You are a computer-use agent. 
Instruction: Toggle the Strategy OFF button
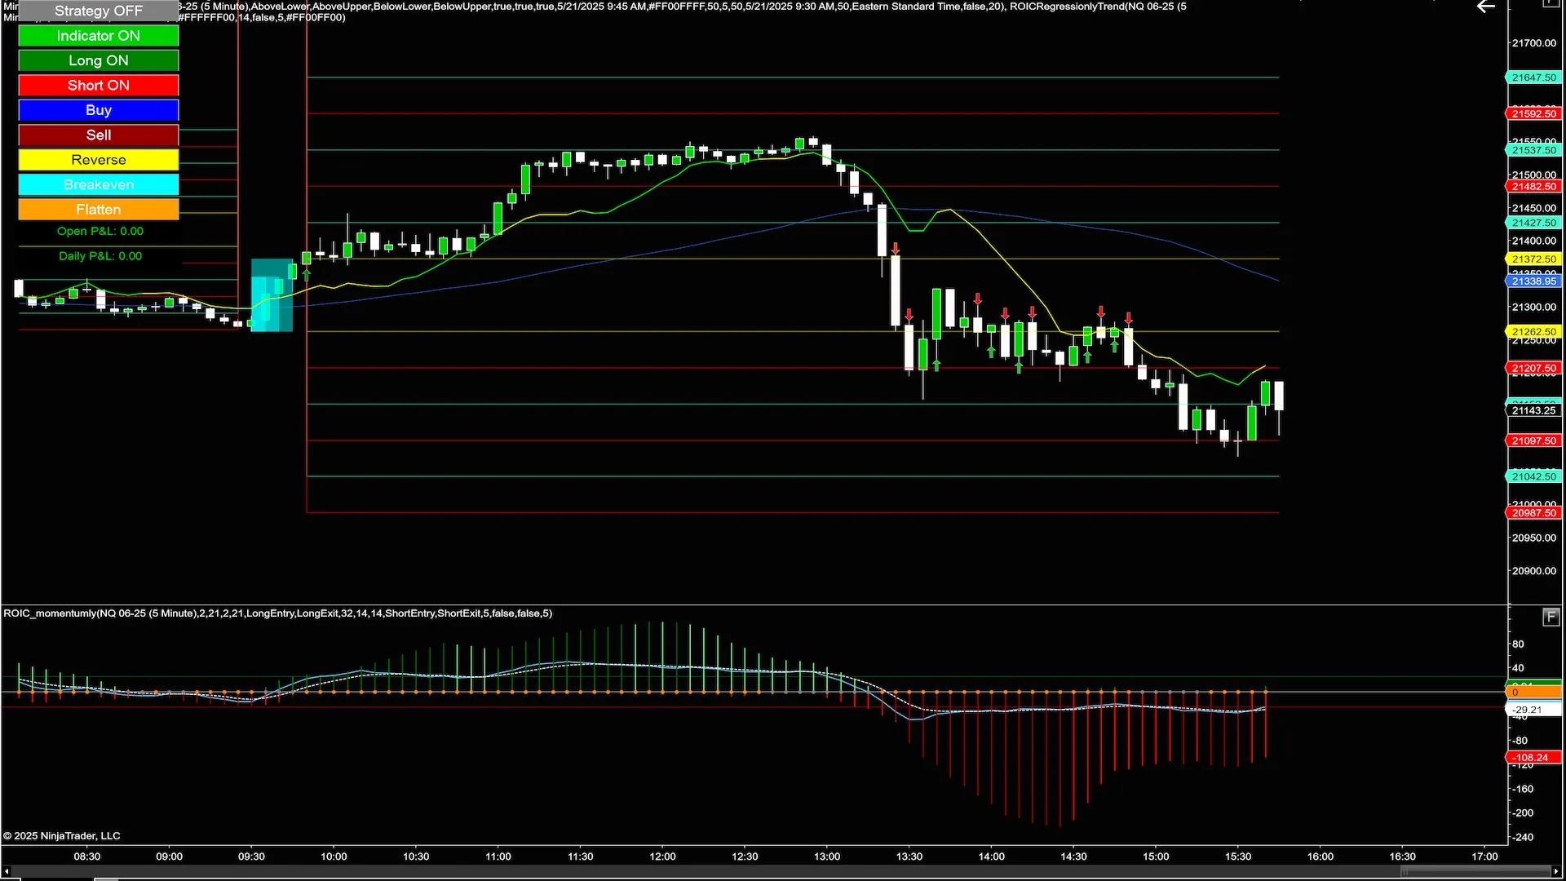(98, 11)
